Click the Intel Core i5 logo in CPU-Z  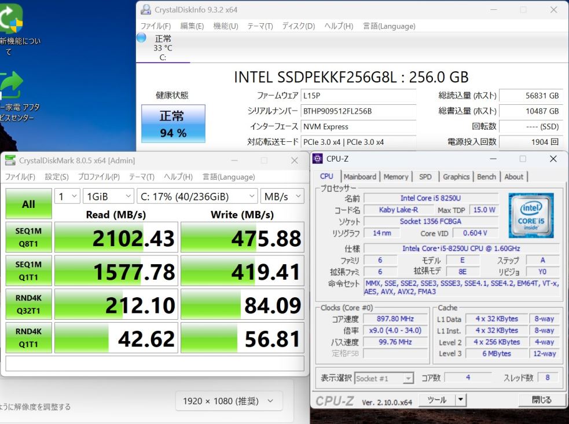(531, 215)
